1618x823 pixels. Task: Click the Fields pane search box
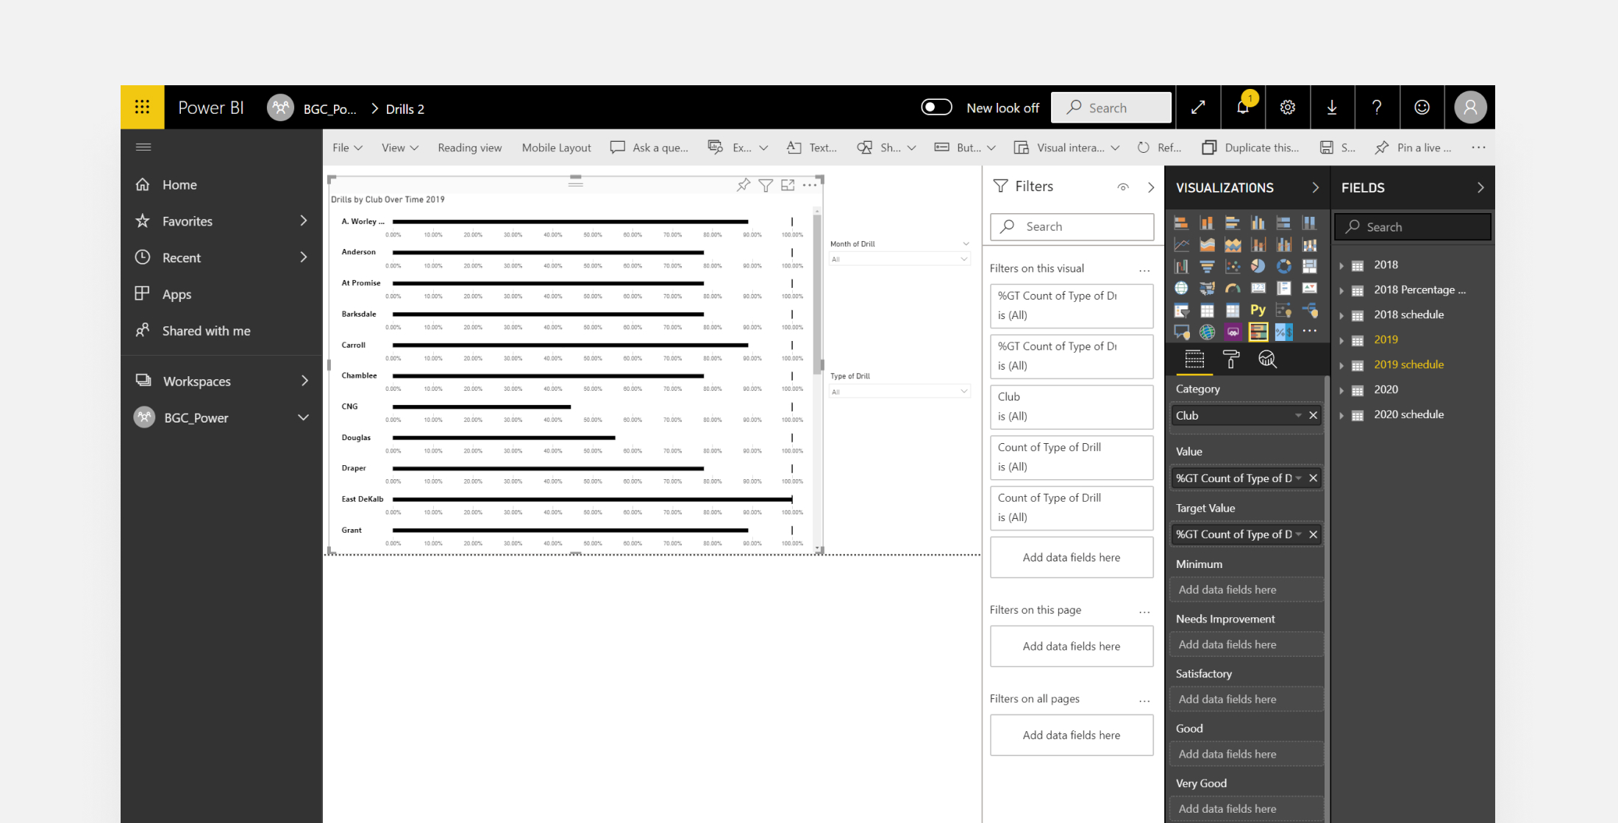coord(1412,227)
